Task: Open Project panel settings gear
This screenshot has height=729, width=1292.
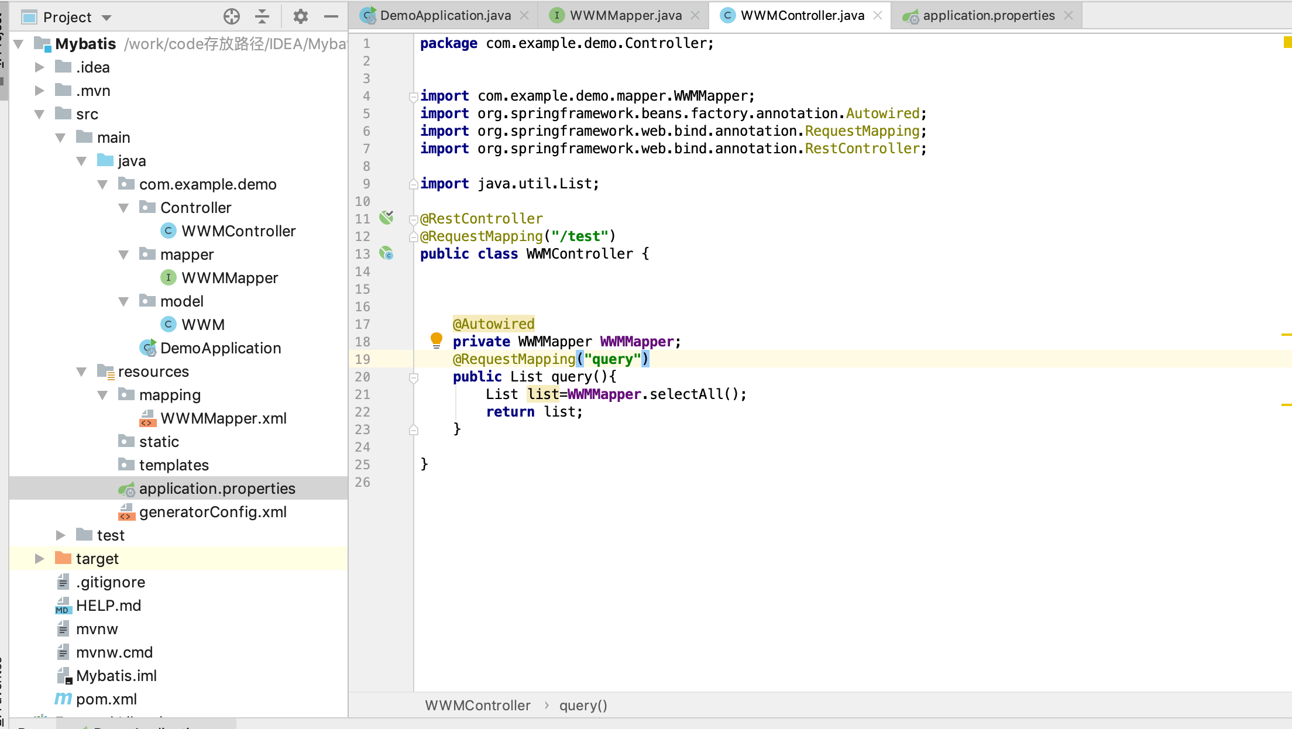Action: click(x=300, y=16)
